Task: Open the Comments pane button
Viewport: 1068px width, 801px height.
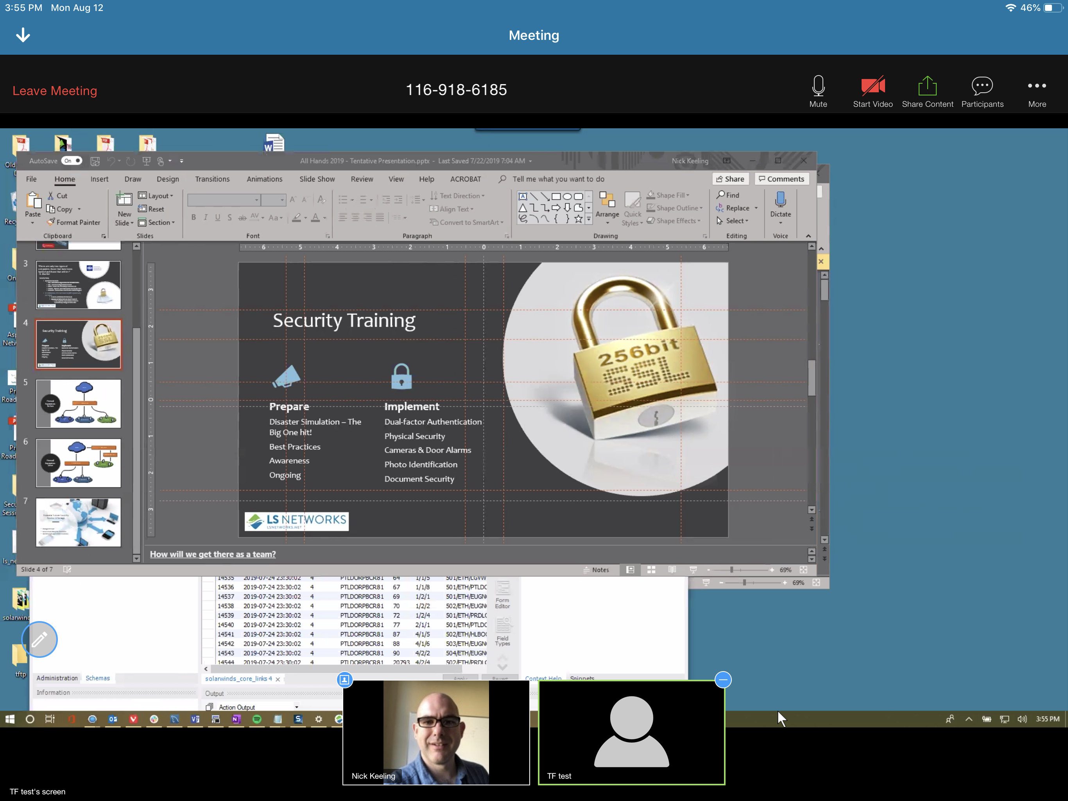Action: [781, 179]
